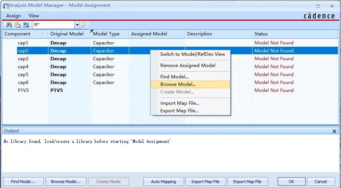Select the cap5 component row

coord(170,75)
